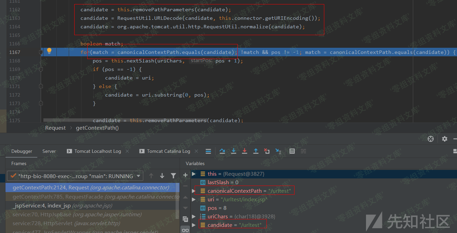Open the Evaluate Expression calculator icon
The height and width of the screenshot is (233, 457).
tap(292, 151)
